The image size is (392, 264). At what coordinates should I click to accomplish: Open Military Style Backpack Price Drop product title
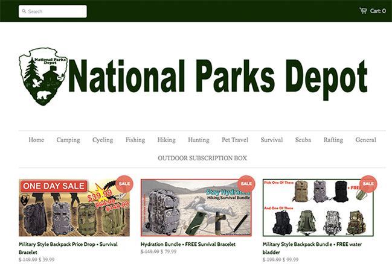(68, 248)
